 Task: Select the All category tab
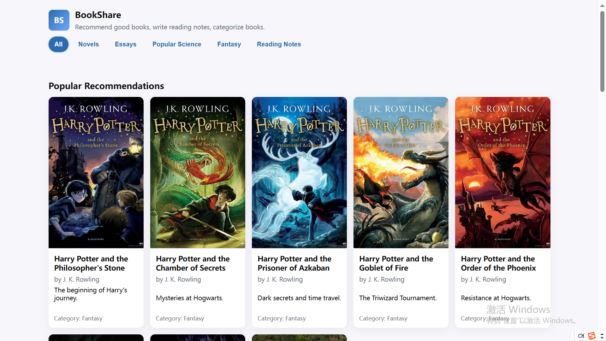58,44
